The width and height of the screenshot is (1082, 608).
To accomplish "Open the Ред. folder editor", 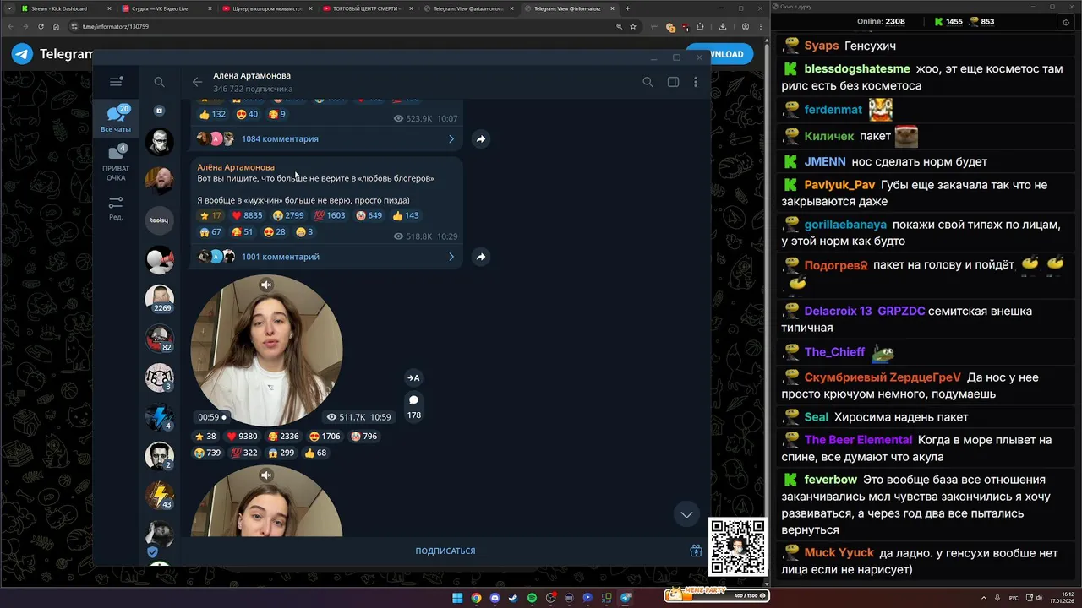I will tap(116, 209).
